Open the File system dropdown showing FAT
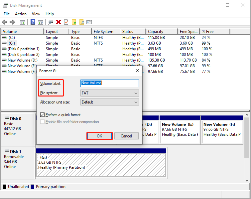 (110, 93)
